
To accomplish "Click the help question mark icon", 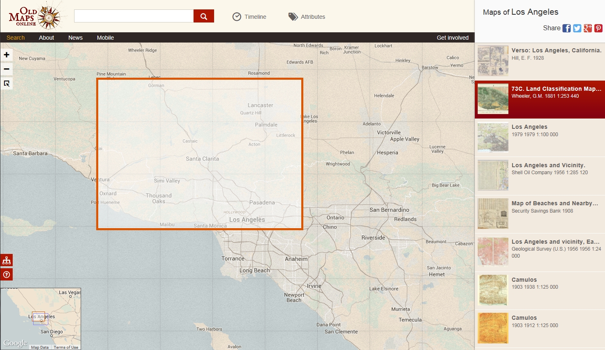I will point(6,274).
